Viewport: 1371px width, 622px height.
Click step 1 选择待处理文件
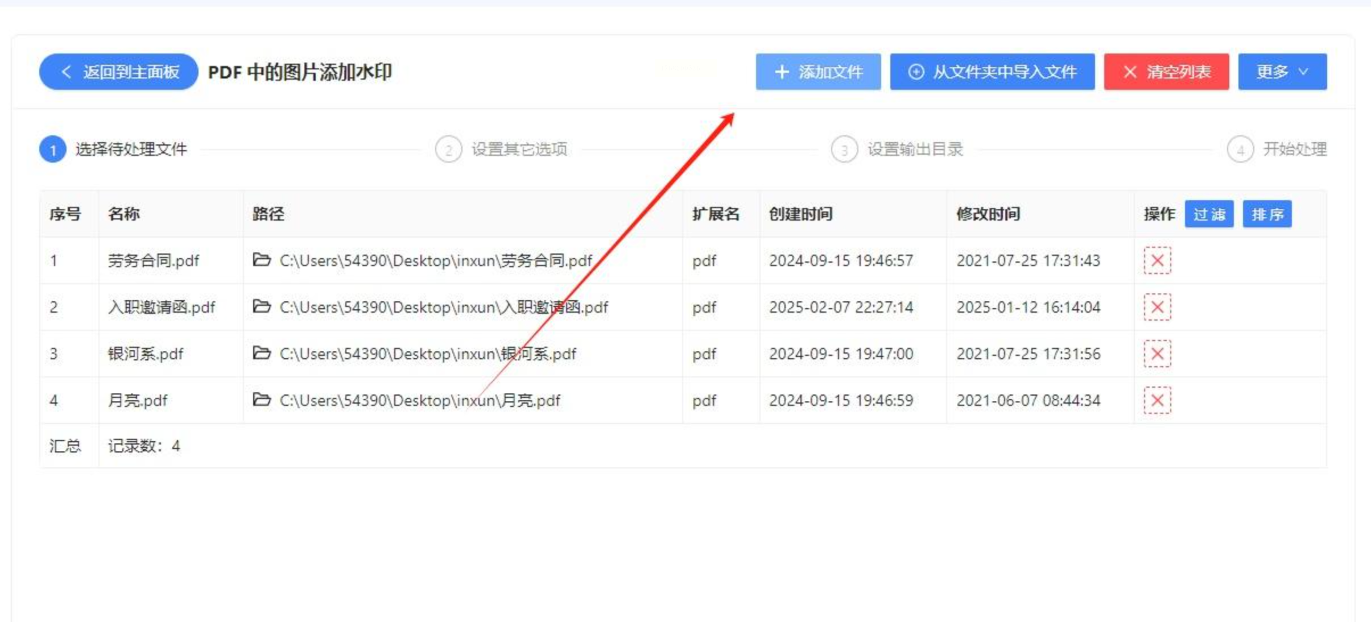coord(130,150)
